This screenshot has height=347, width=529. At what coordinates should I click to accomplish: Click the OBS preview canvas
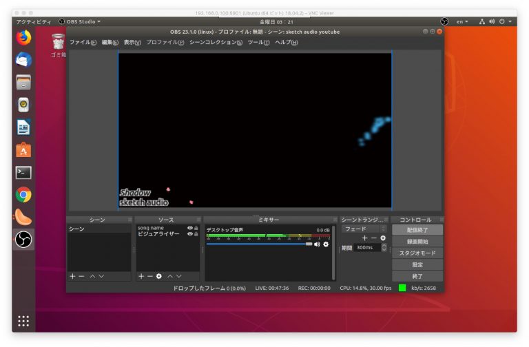(x=255, y=130)
